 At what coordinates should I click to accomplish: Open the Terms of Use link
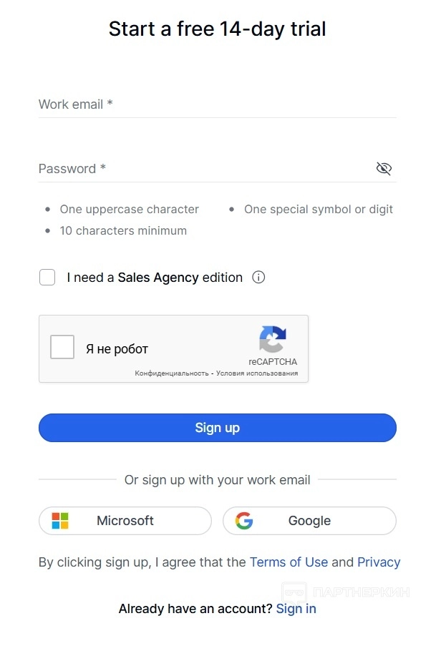(289, 562)
